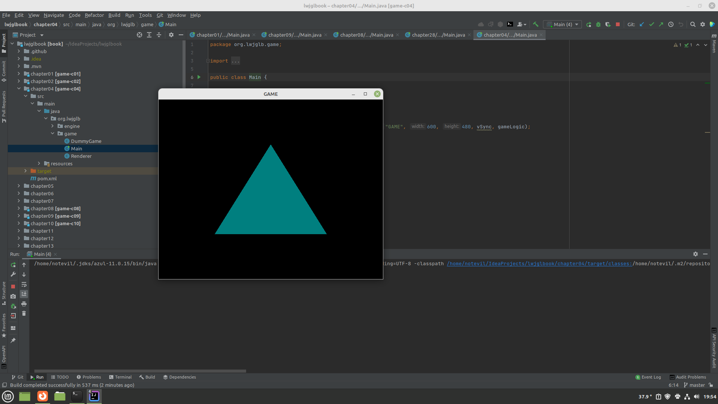This screenshot has height=404, width=718.
Task: Click the IntelliJ IDEA icon in Ubuntu dock
Action: 94,396
